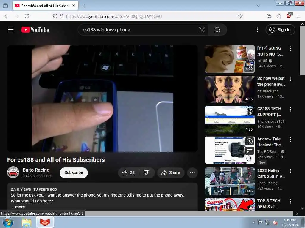
Task: Open CS188 TECH SUPPORT thumbnail
Action: 230,120
